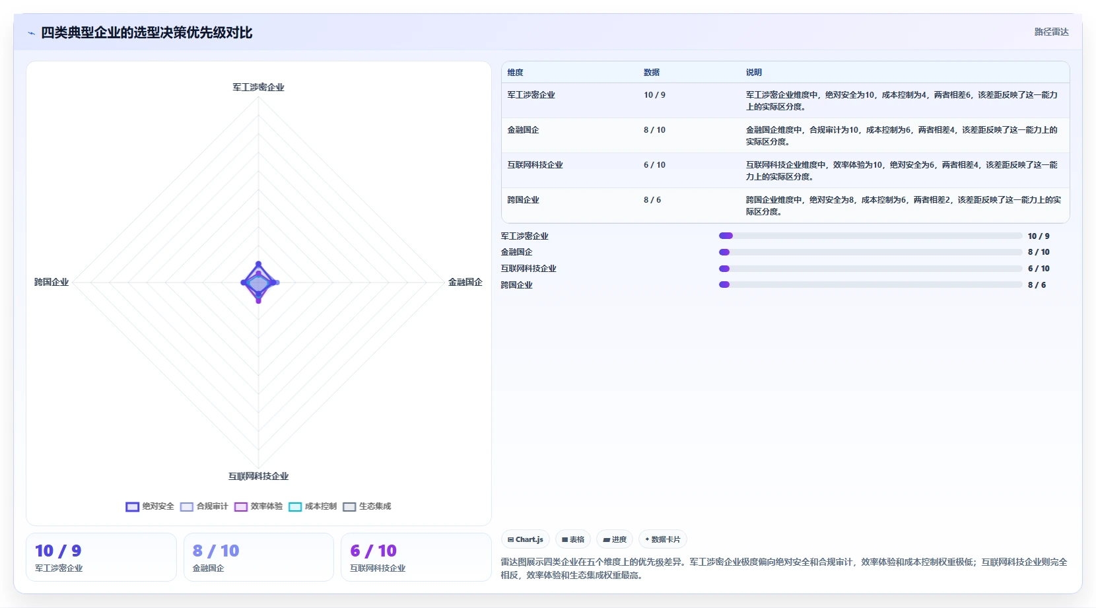
Task: Click the 进度 tag
Action: (615, 539)
